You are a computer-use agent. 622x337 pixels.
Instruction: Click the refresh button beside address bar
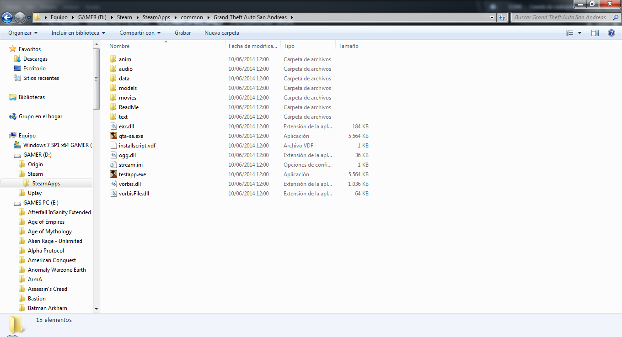point(502,17)
